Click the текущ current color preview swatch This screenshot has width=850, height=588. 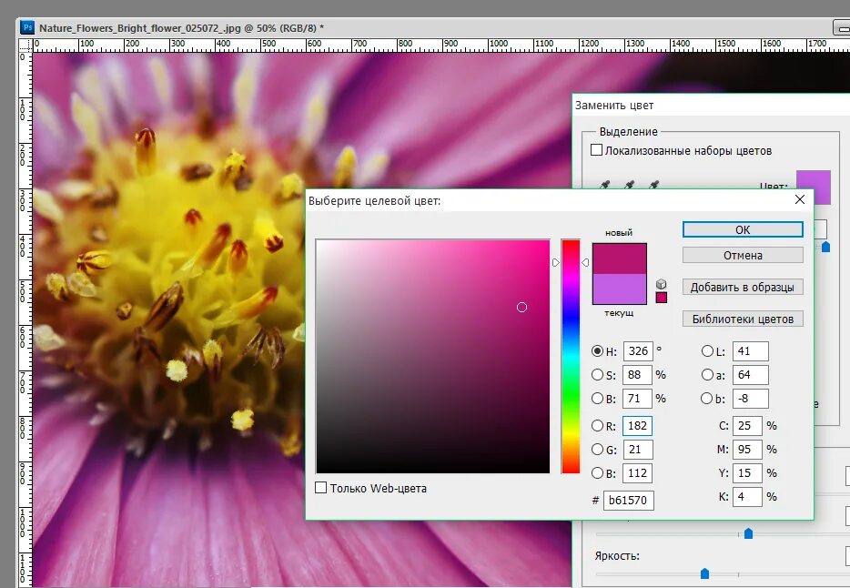click(x=619, y=289)
